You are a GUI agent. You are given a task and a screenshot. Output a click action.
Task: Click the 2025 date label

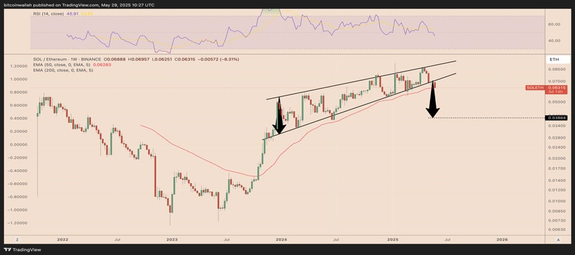tap(393, 240)
